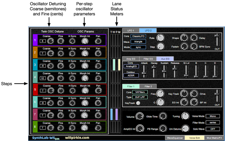Click the Coarse knob in step 1

[51, 41]
